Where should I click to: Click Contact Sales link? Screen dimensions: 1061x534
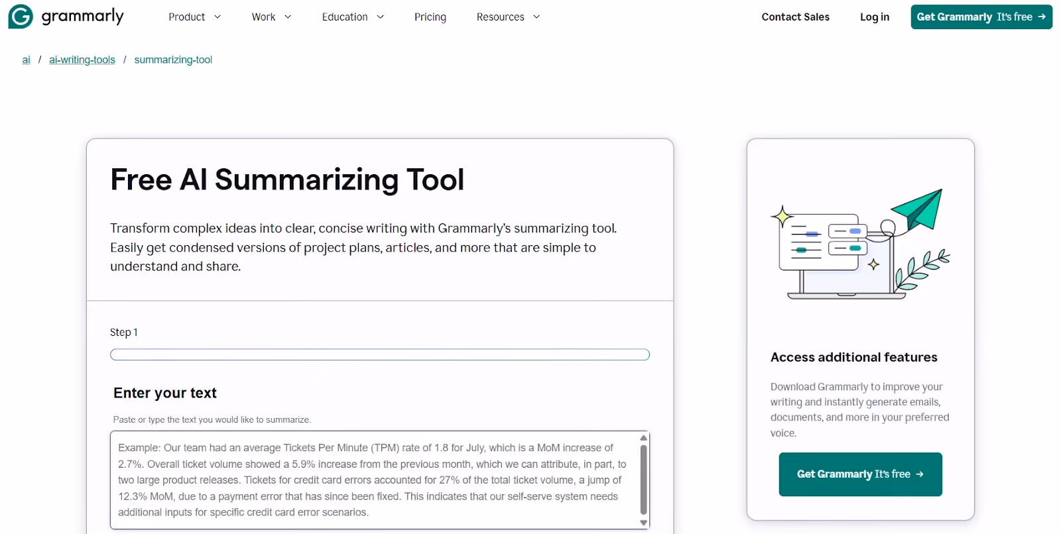795,17
